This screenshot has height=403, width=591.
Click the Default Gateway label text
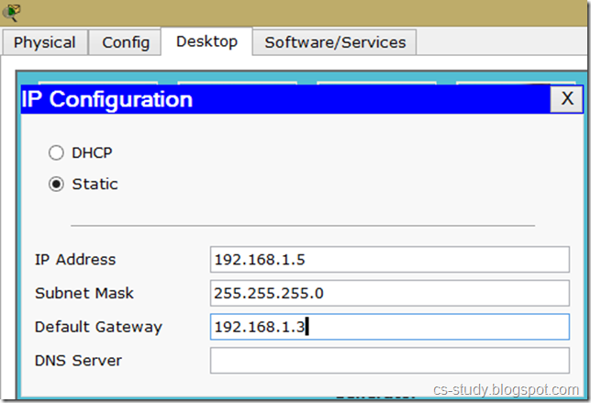coord(98,327)
